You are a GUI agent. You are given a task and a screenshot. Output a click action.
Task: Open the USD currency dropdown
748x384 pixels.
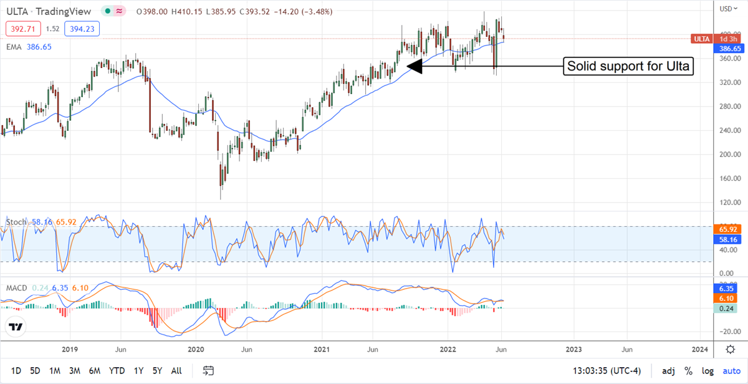pyautogui.click(x=726, y=9)
